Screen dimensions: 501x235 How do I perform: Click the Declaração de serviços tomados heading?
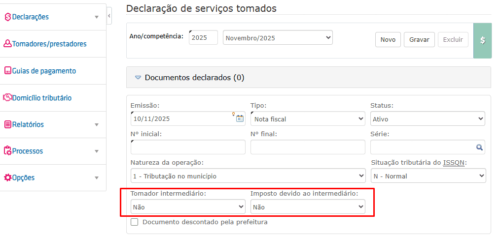pyautogui.click(x=201, y=8)
